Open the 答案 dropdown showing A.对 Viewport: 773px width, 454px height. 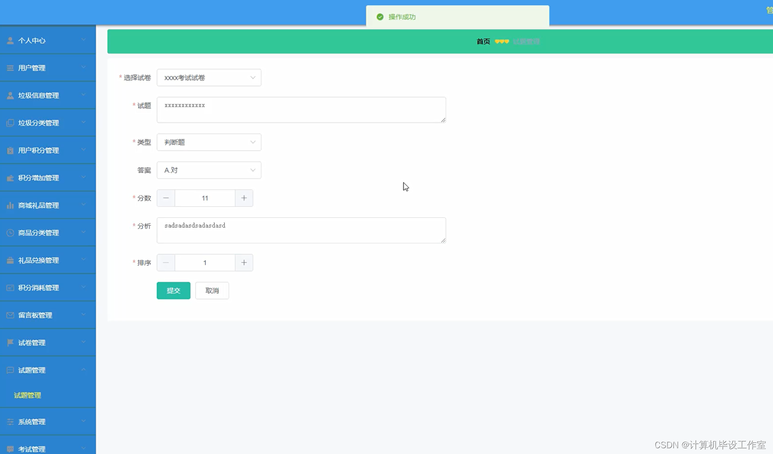209,170
